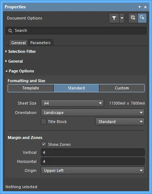This screenshot has width=152, height=194.
Task: Uncheck the Show Zones checkbox
Action: [44, 144]
